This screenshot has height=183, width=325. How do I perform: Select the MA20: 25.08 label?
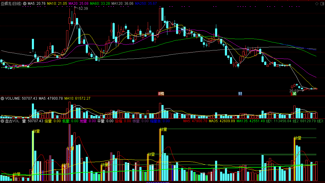coord(78,4)
